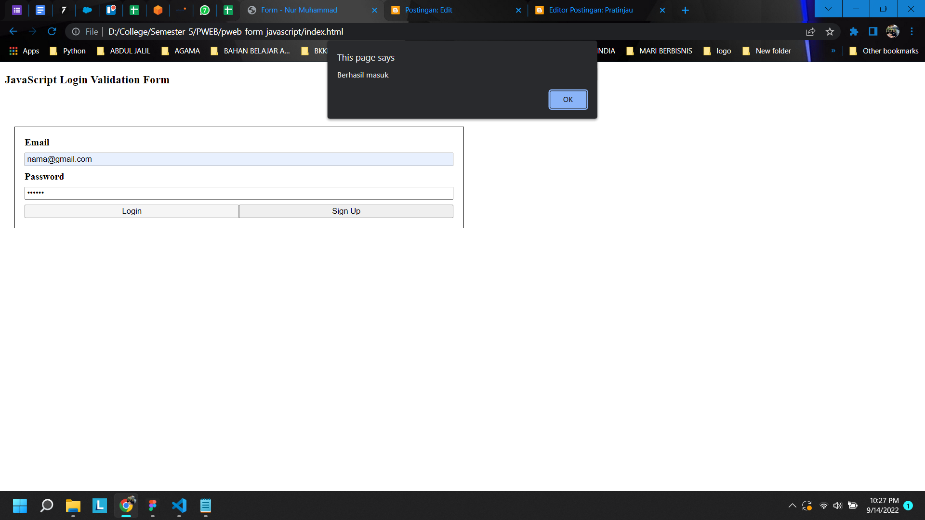Open the Chrome profile avatar

(x=892, y=32)
